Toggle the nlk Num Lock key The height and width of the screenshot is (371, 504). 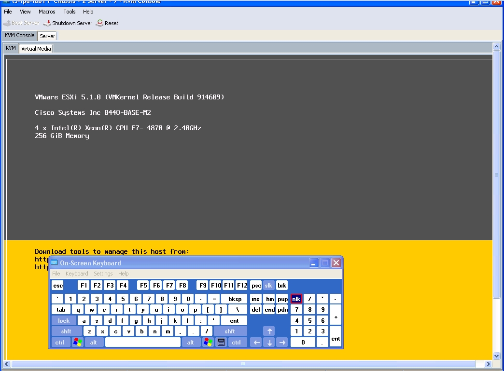tap(296, 299)
